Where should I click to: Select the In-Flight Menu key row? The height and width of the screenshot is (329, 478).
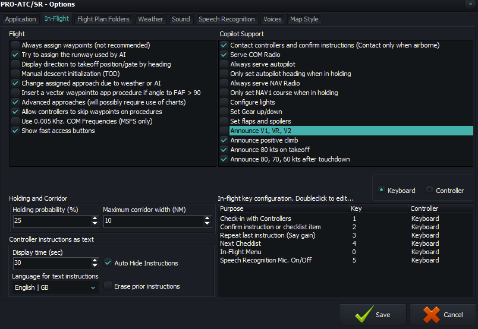coord(345,252)
